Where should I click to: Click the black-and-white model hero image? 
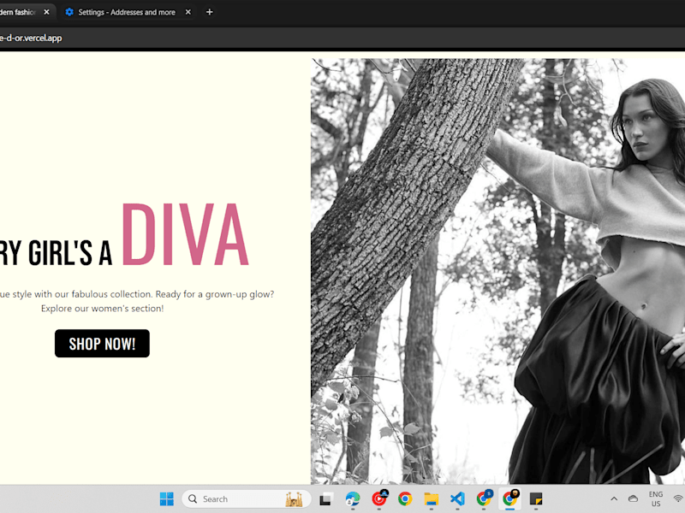(497, 271)
